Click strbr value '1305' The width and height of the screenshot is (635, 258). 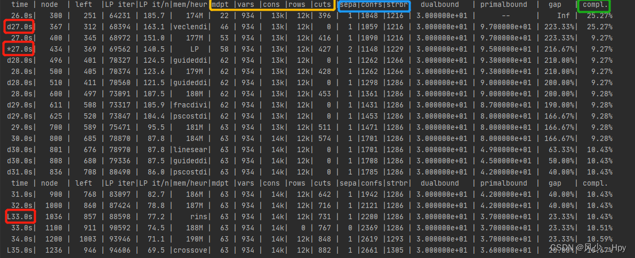coord(395,250)
